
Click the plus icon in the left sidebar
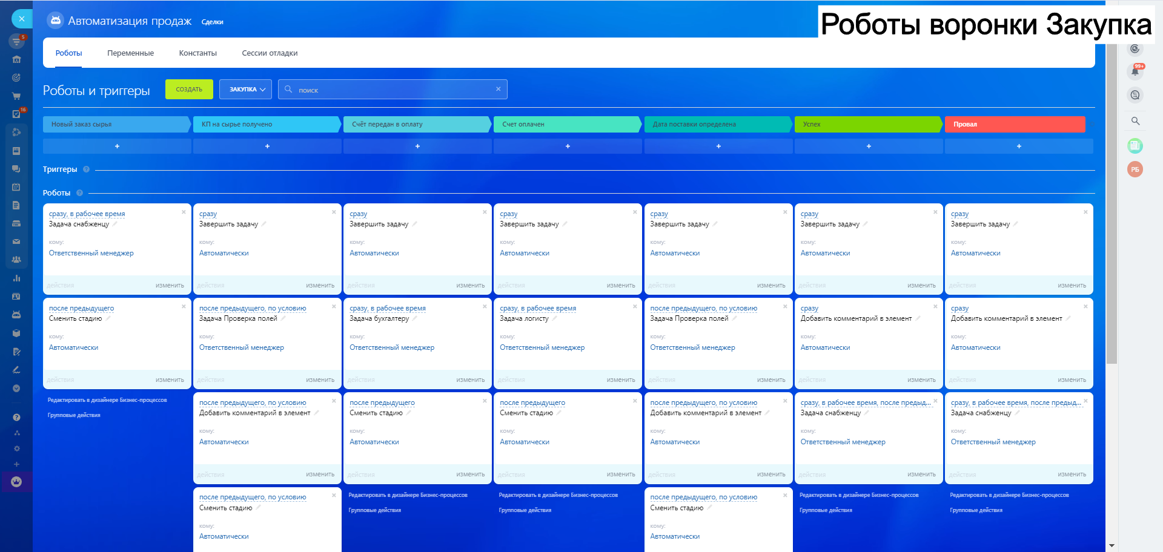pyautogui.click(x=16, y=464)
